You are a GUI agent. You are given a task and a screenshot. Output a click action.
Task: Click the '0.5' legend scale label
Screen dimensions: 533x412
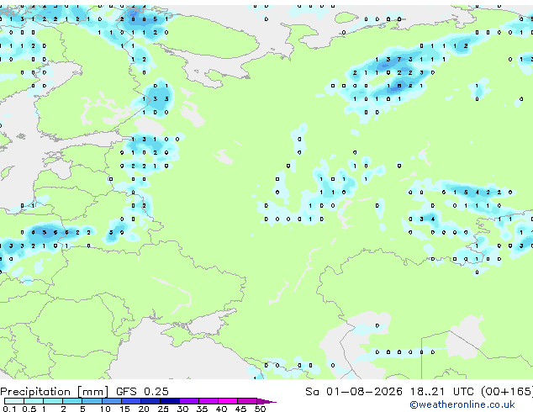[x=29, y=409]
